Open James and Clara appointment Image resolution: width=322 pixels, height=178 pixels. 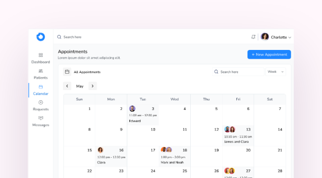238,135
